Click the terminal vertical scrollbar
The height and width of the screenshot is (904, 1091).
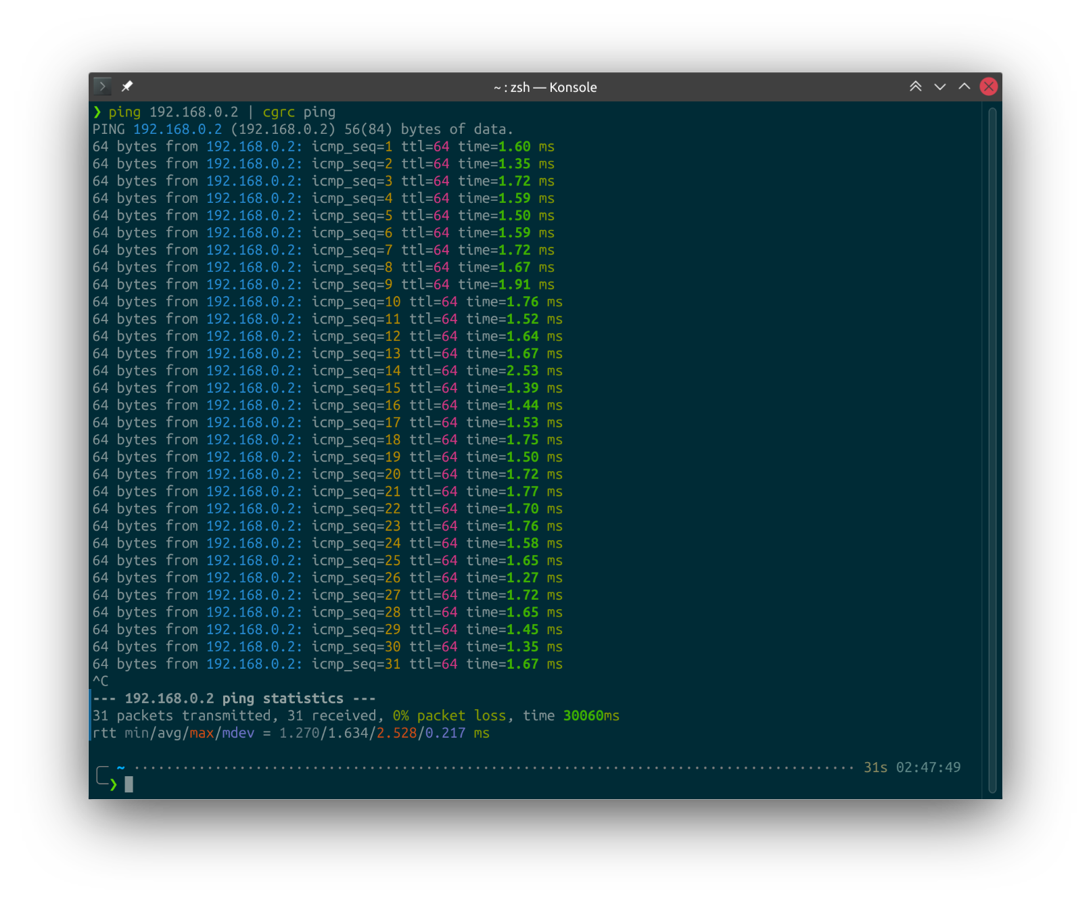point(992,450)
